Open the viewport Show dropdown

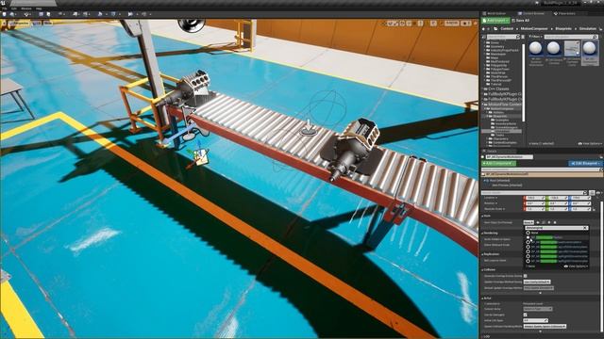point(48,24)
